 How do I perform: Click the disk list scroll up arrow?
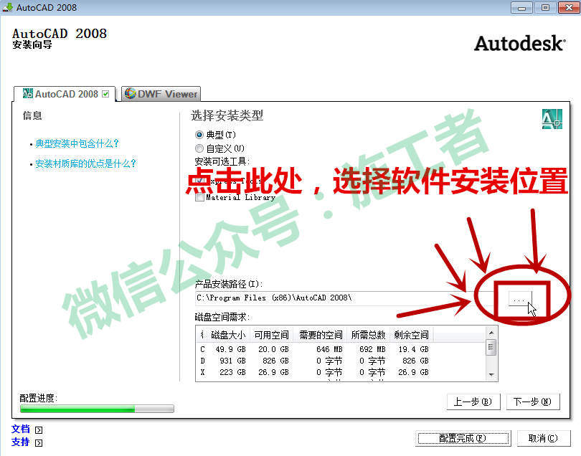coord(491,333)
